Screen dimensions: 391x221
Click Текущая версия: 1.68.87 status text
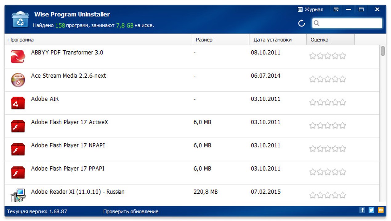[37, 211]
